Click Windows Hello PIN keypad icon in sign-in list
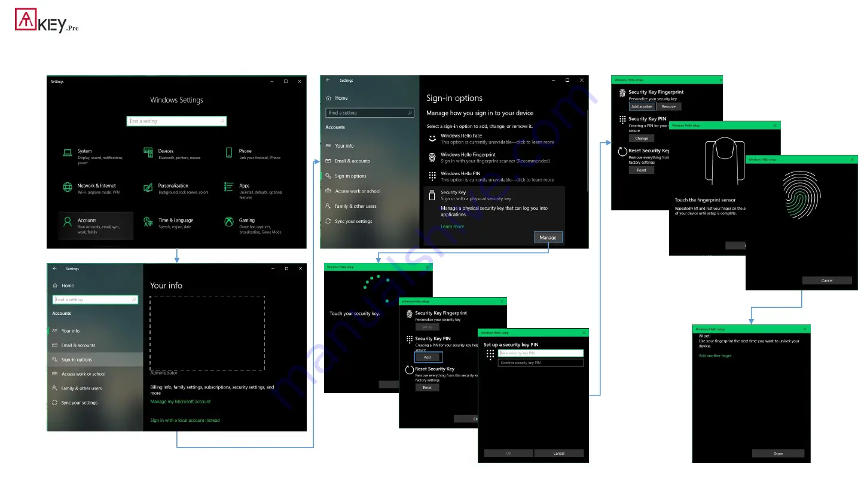The image size is (861, 484). point(432,176)
